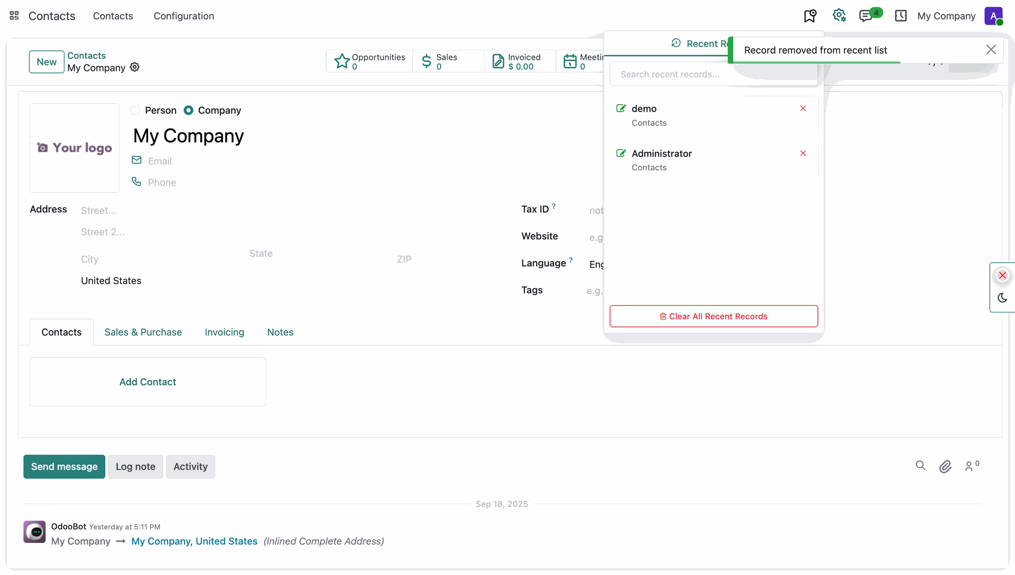Screen dimensions: 1015x575
Task: Click the Your logo image placeholder
Action: [x=75, y=148]
